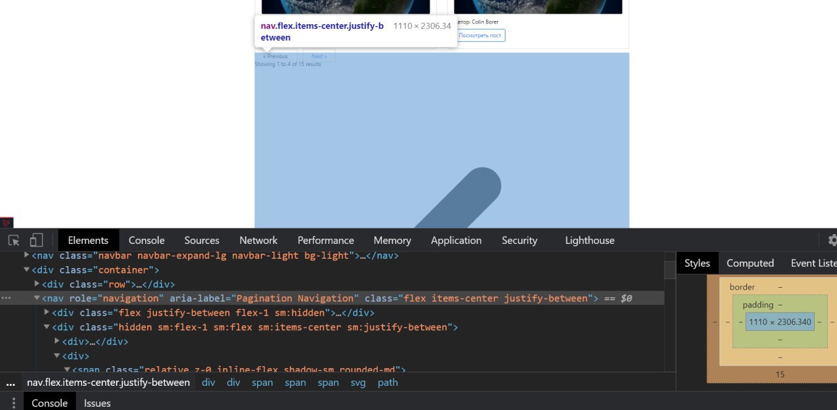Expand the collapsed navbar nav element
837x410 pixels.
27,256
